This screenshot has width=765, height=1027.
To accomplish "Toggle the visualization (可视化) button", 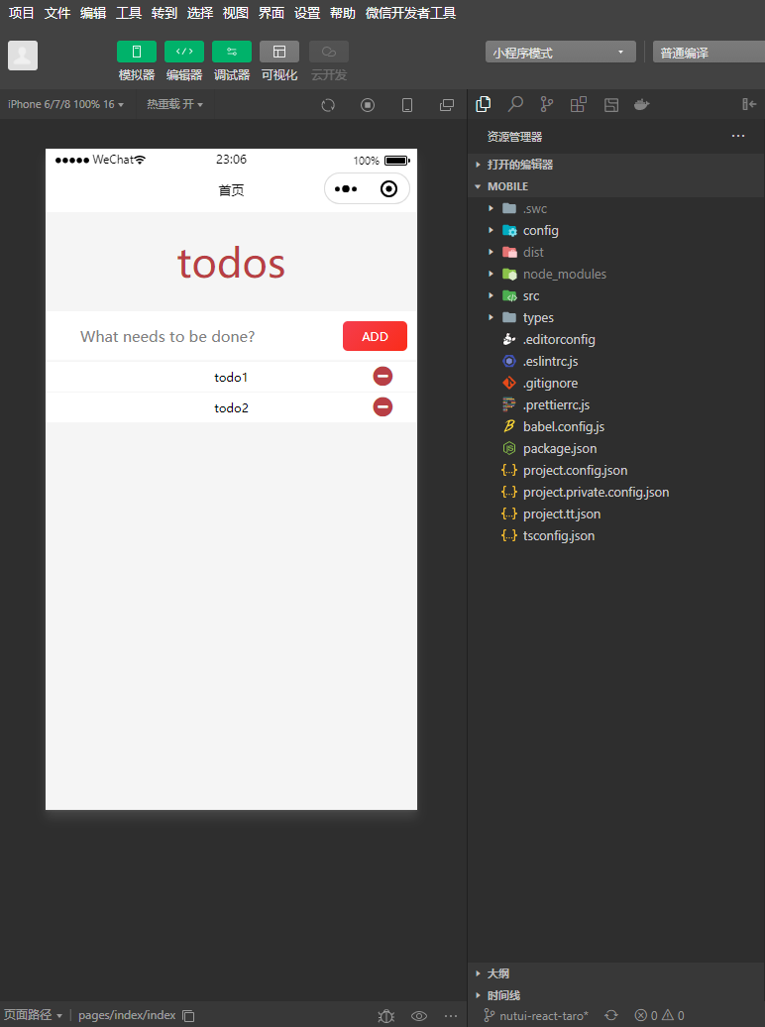I will click(x=279, y=52).
